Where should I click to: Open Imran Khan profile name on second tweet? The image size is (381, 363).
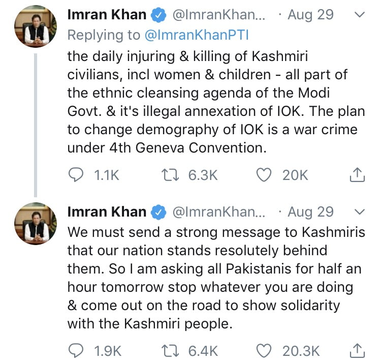pos(107,211)
